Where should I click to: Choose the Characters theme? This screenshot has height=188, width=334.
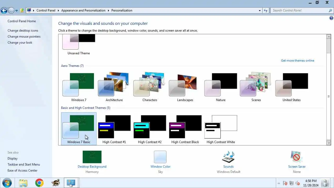pyautogui.click(x=150, y=87)
